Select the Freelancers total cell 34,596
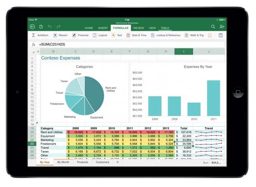 point(184,144)
